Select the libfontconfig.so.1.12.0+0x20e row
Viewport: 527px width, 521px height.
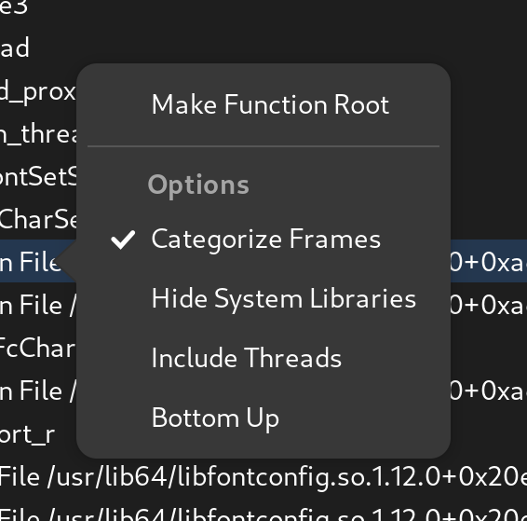[x=263, y=477]
